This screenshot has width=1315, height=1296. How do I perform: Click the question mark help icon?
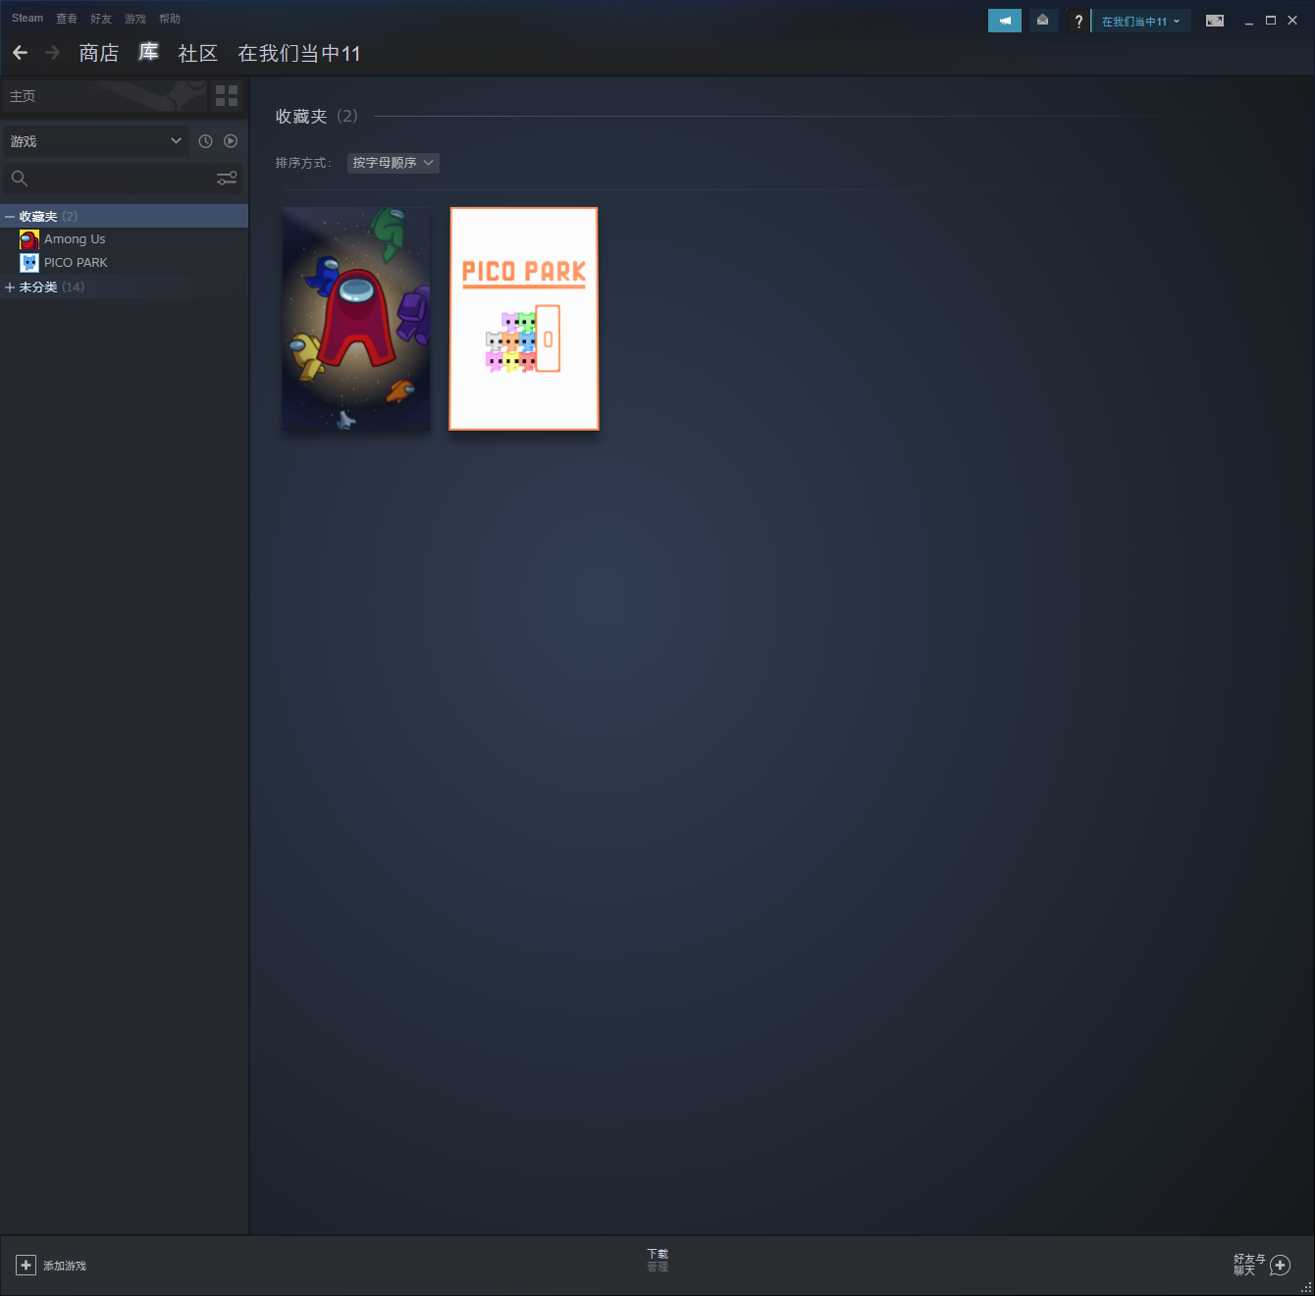click(1078, 21)
